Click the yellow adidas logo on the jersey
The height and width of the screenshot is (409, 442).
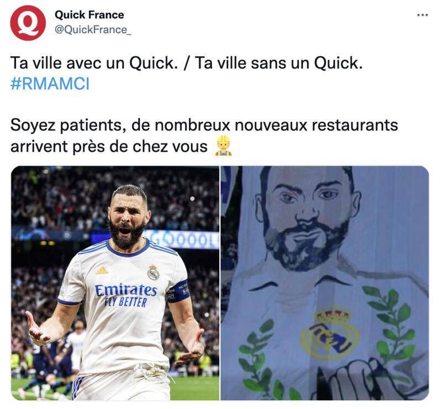tap(102, 270)
